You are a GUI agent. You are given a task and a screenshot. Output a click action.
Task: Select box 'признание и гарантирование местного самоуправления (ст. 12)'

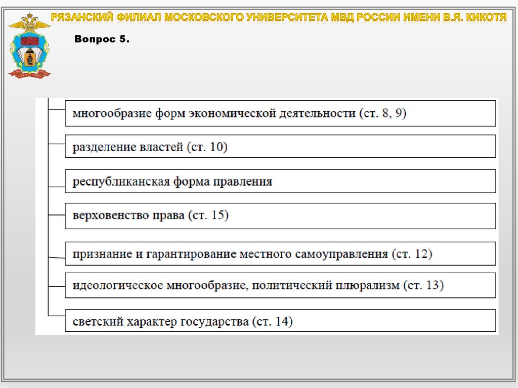click(280, 253)
